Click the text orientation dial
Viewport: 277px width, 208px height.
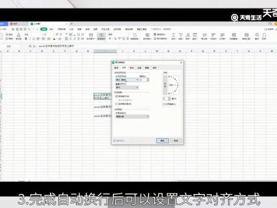pos(173,85)
